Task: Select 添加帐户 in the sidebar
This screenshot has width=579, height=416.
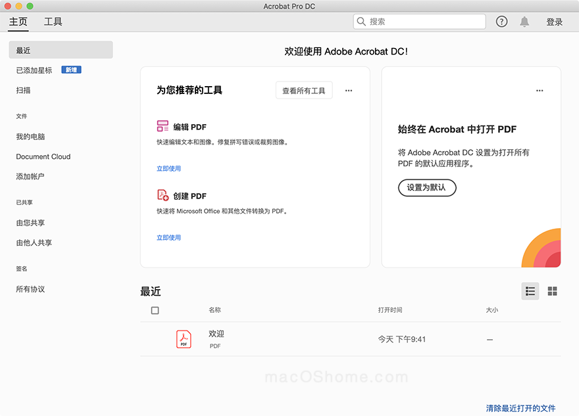Action: click(x=30, y=177)
